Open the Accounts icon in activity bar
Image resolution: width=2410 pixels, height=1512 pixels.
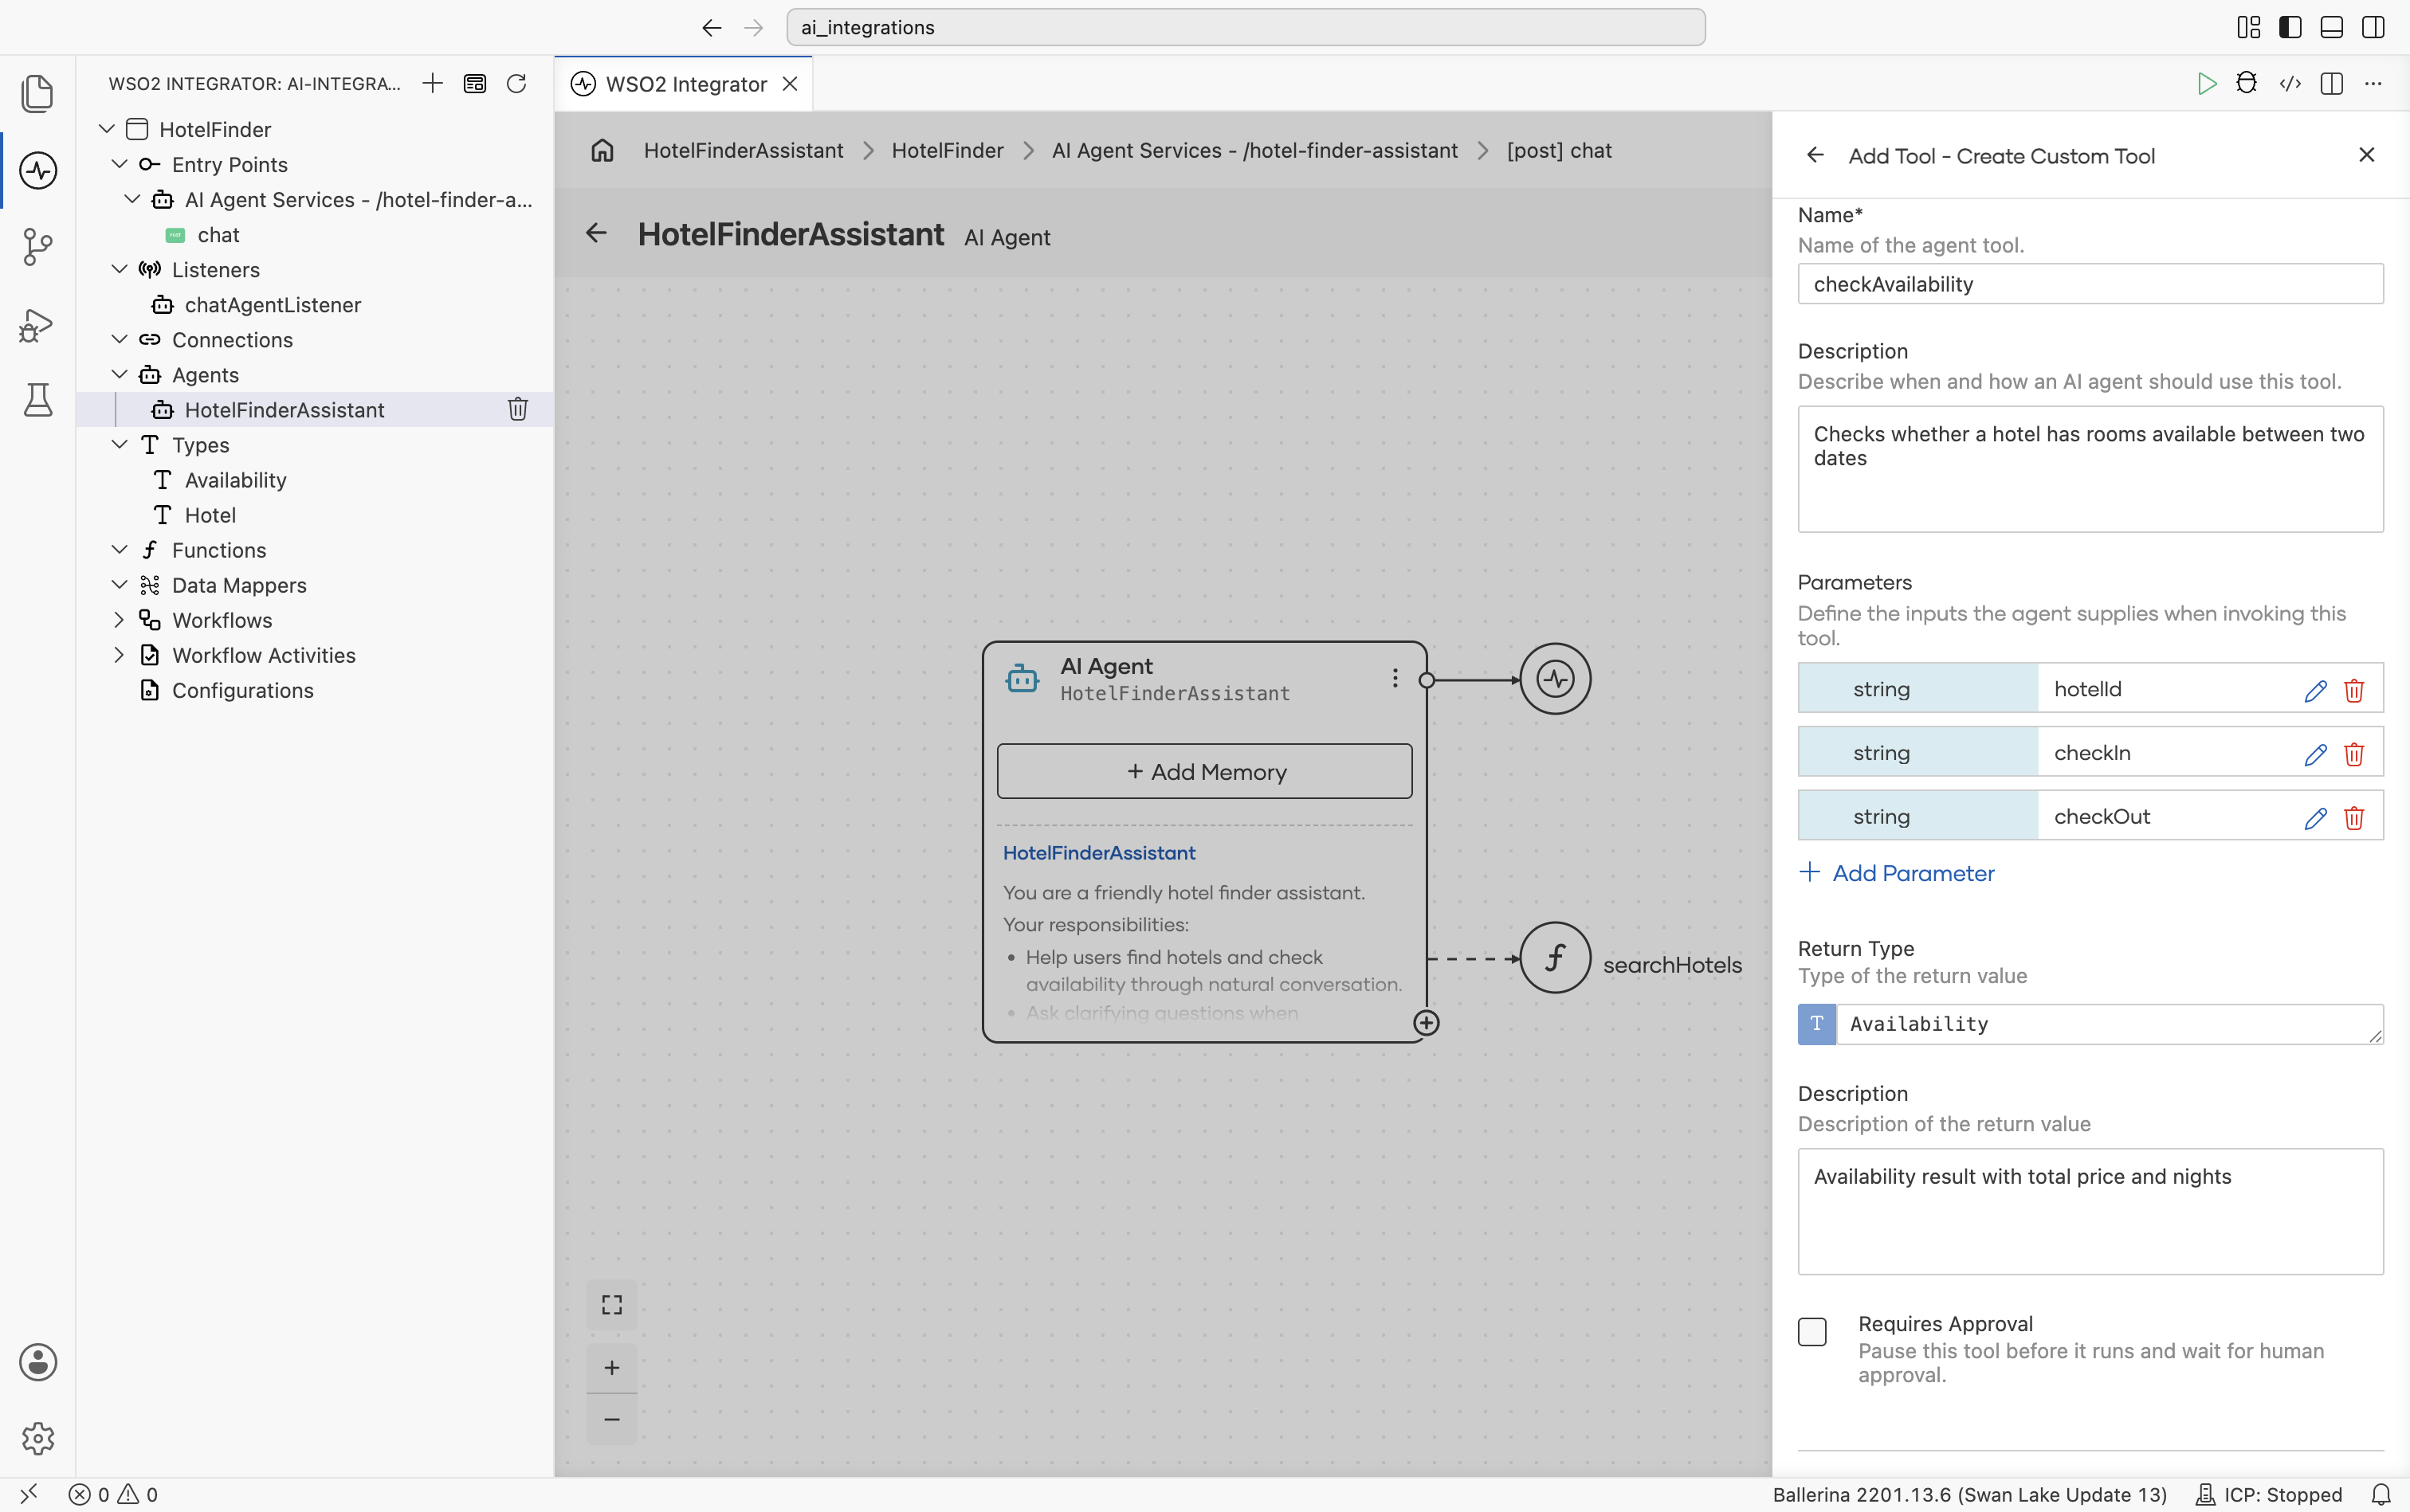point(37,1362)
